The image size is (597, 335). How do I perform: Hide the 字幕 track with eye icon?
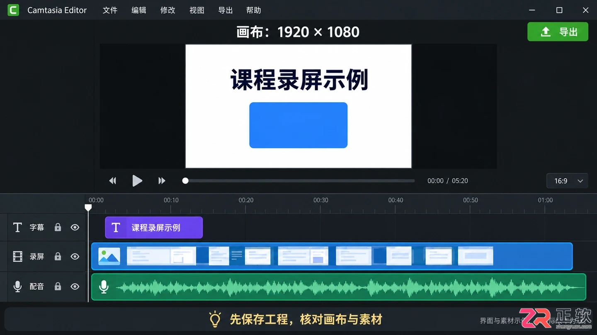click(x=75, y=227)
